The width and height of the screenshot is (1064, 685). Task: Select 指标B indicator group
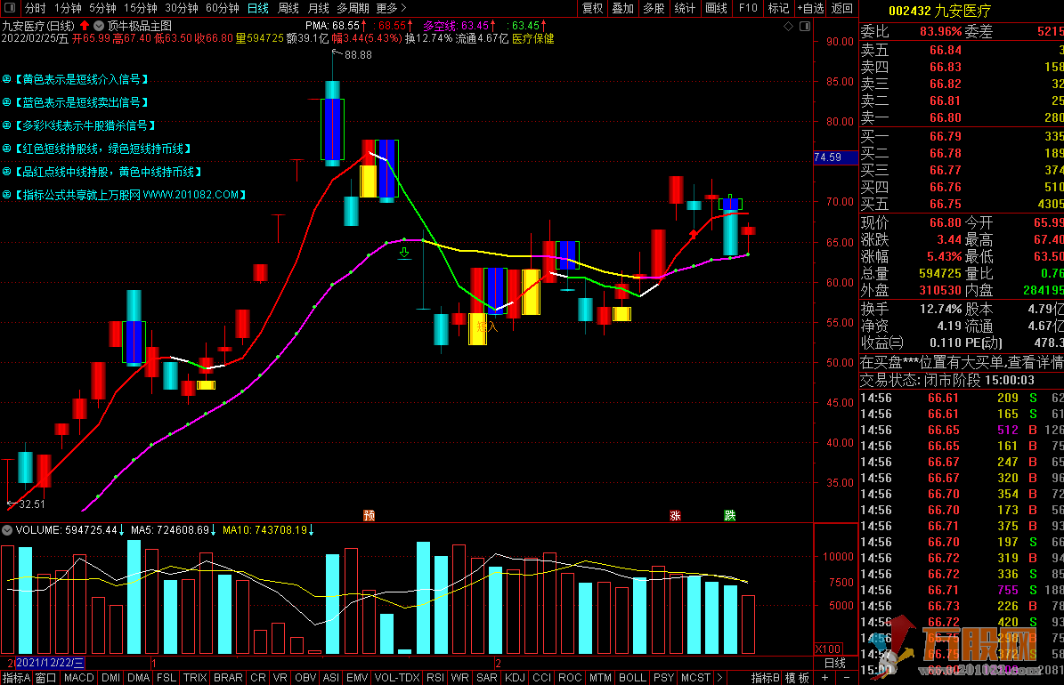[x=766, y=678]
